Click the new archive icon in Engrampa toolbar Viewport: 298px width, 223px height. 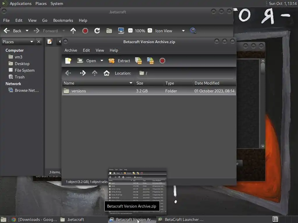click(68, 61)
